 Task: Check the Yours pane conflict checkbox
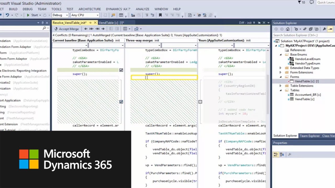[200, 102]
